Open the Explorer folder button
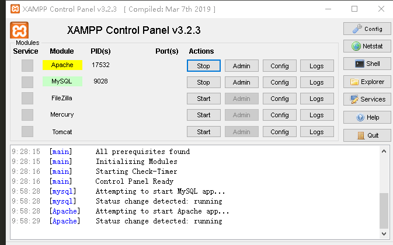The width and height of the screenshot is (393, 245). pos(367,82)
